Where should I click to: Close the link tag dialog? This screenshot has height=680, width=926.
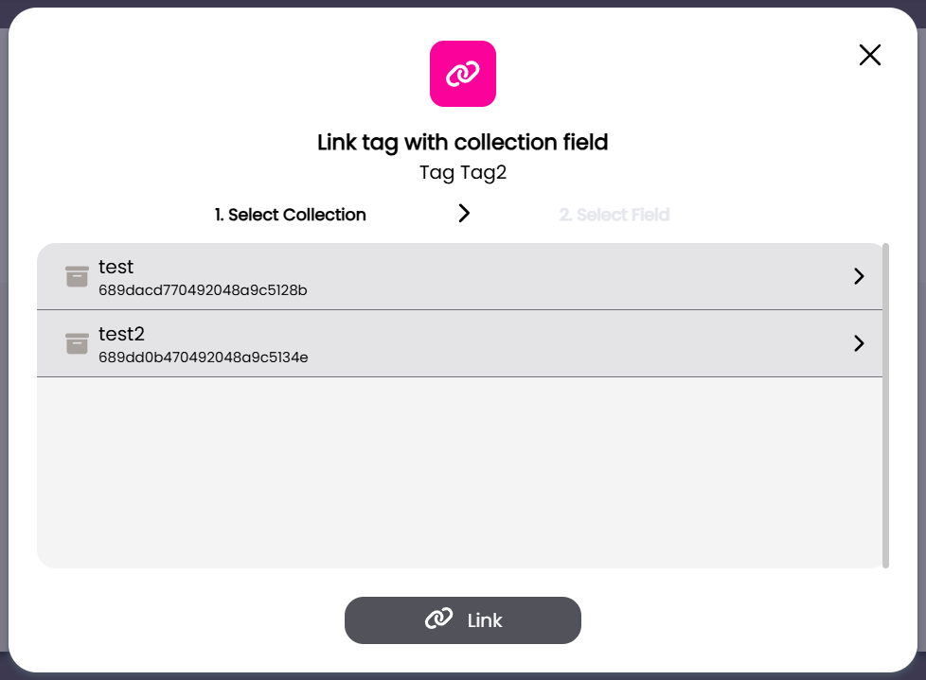pyautogui.click(x=869, y=55)
